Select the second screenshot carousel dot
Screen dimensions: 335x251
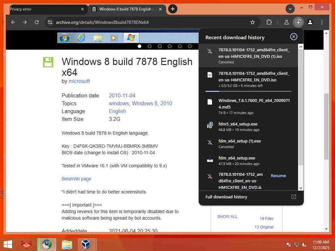click(150, 46)
